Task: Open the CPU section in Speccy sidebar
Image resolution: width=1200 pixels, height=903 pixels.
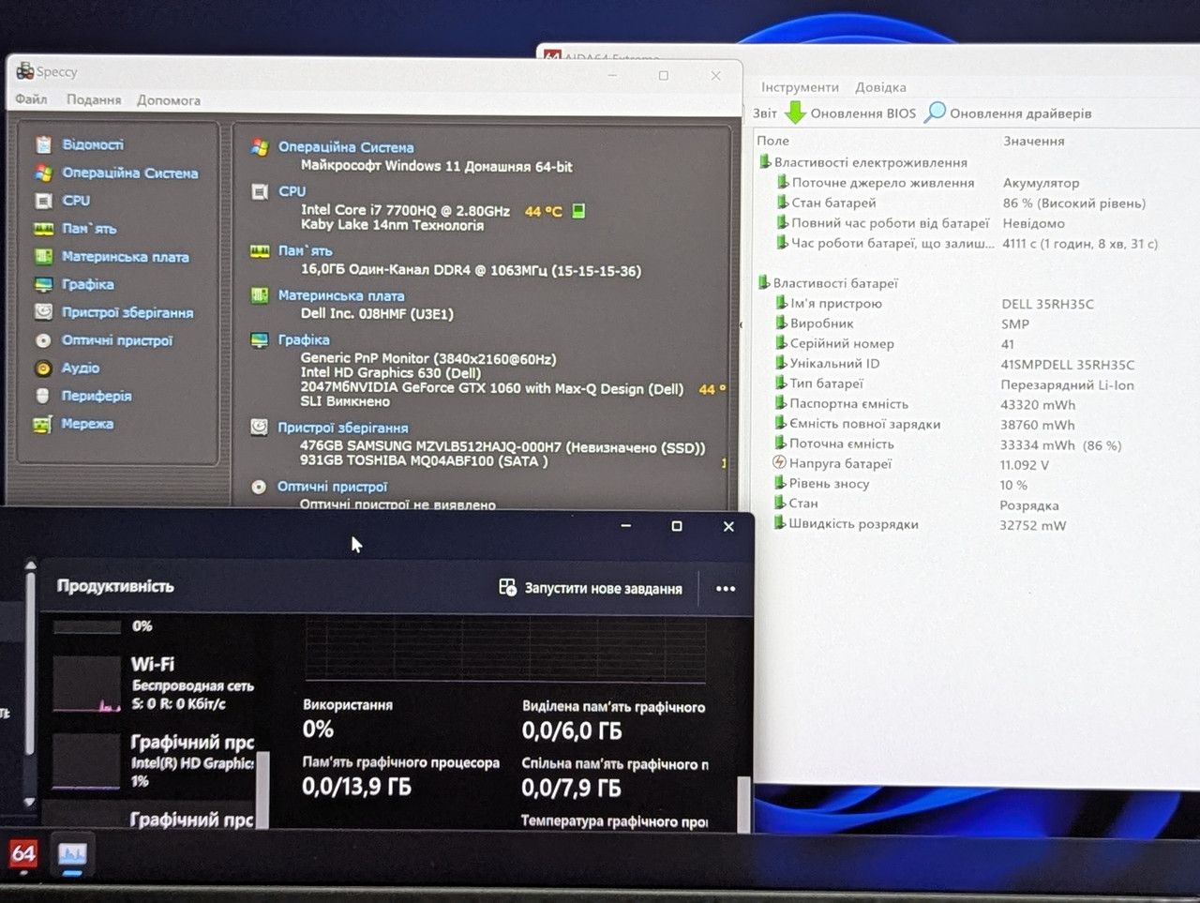Action: (76, 201)
